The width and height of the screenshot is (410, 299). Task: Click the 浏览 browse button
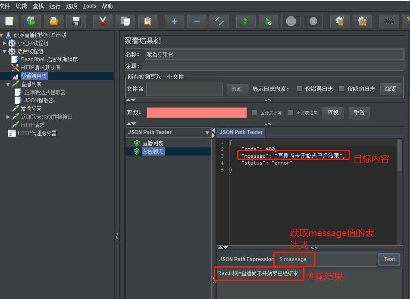(238, 89)
